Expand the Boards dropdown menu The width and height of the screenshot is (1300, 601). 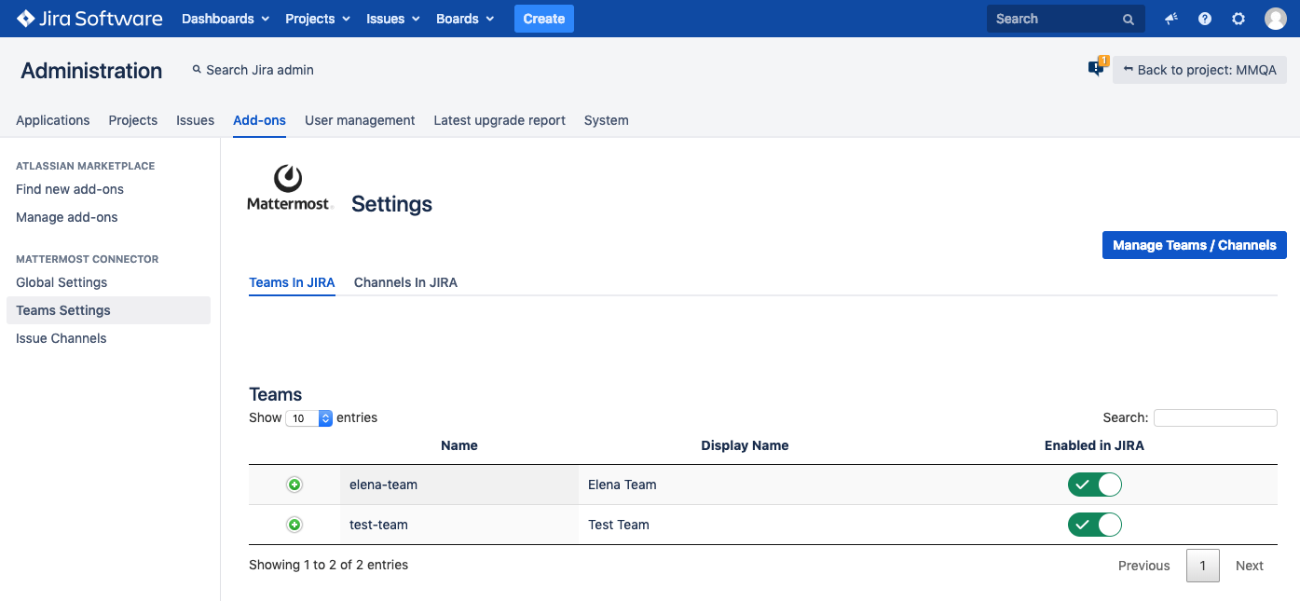(464, 19)
